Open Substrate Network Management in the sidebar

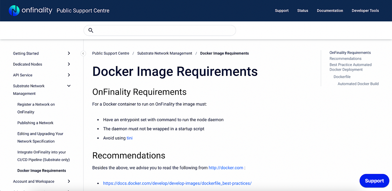29,90
